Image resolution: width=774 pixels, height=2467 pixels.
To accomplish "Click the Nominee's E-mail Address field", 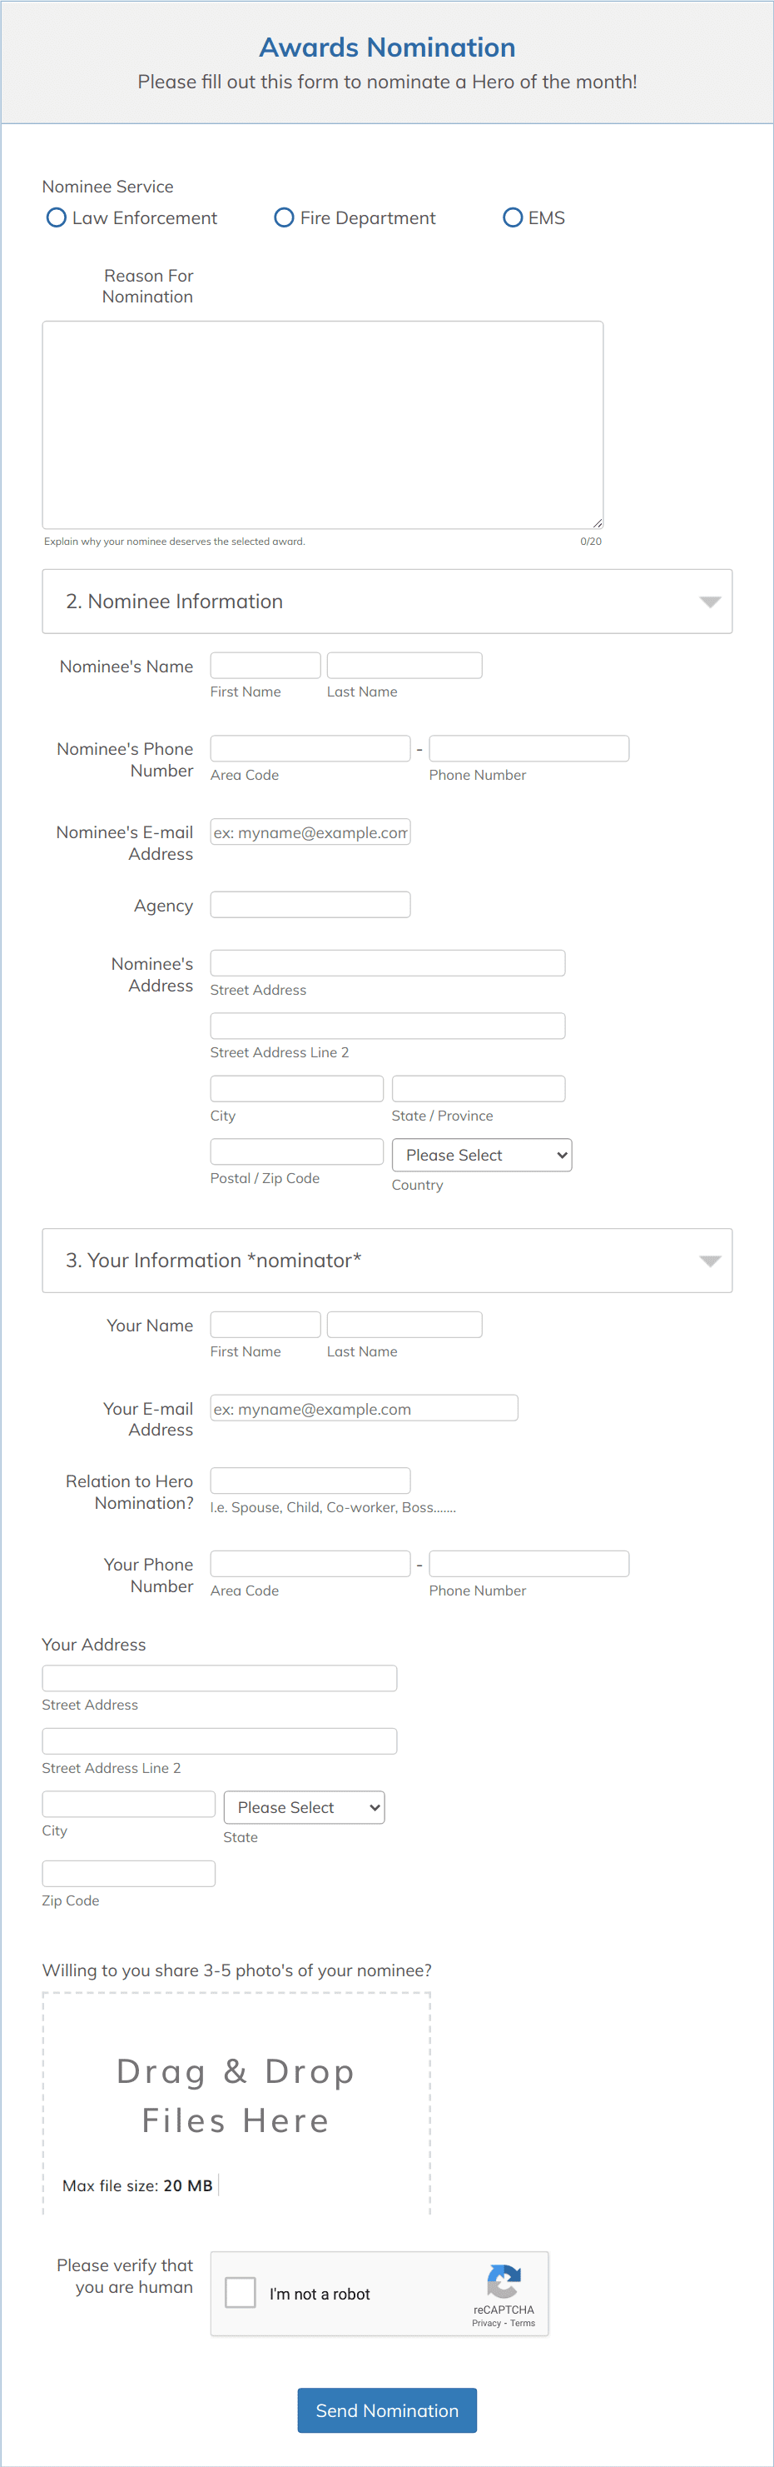I will [309, 831].
